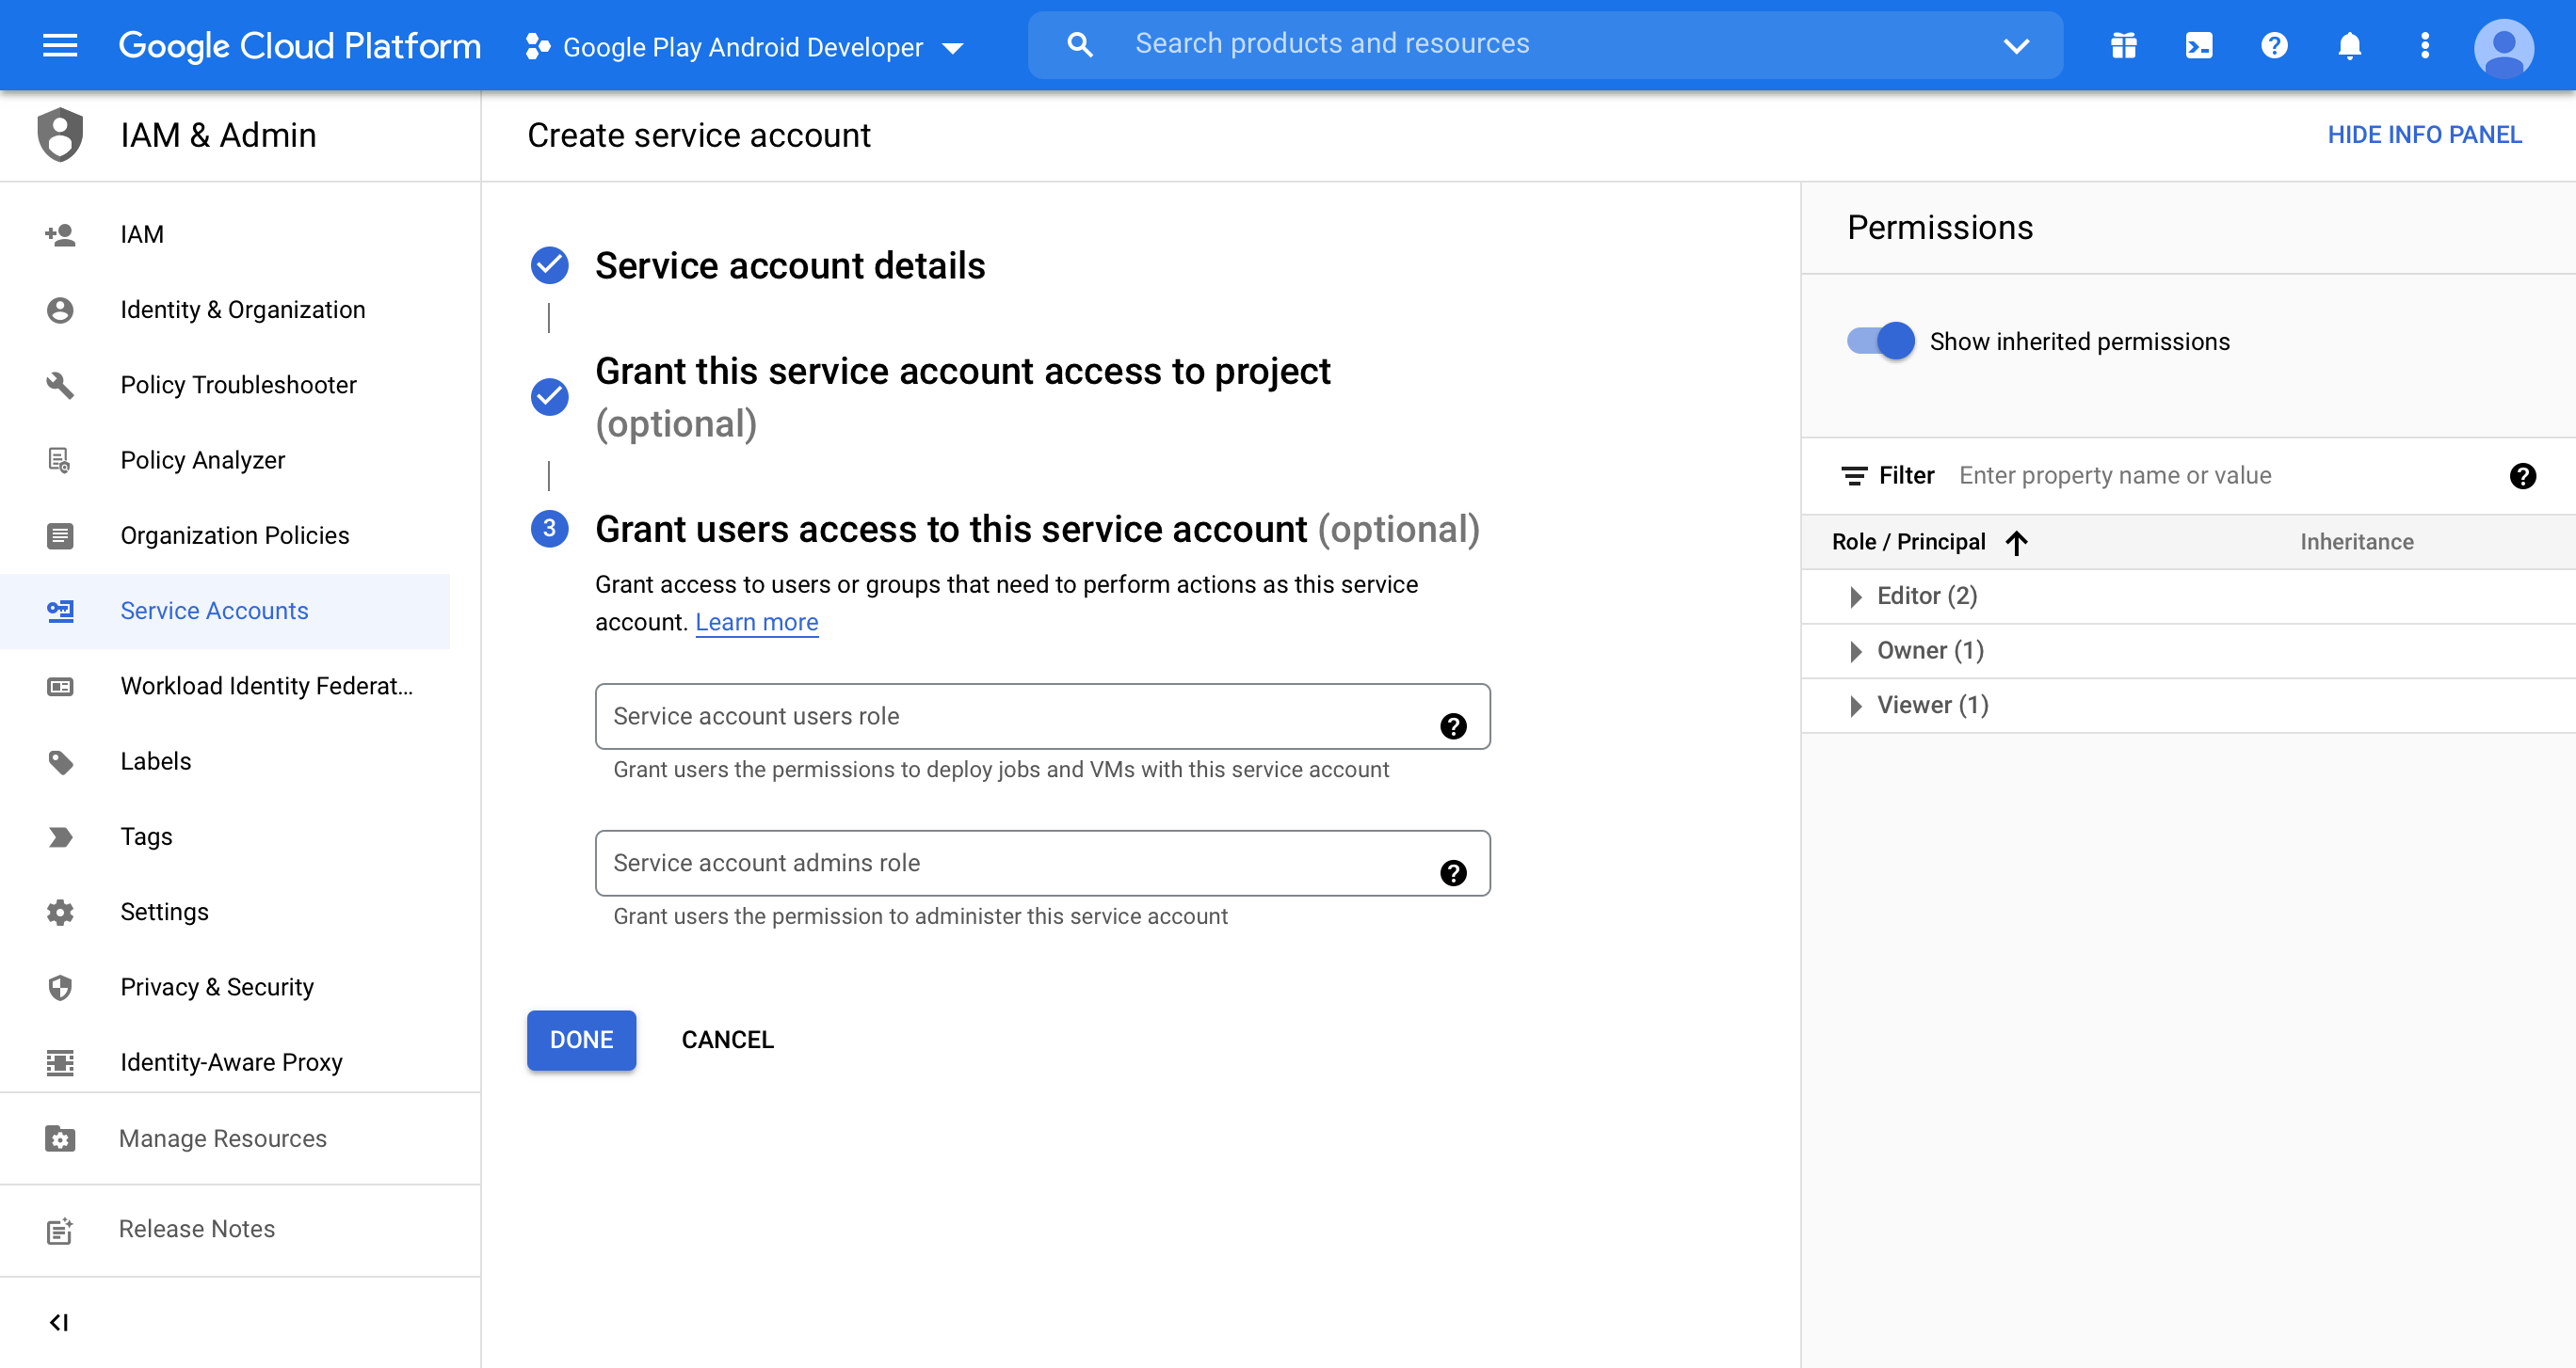Open the hamburger navigation menu
Screen dimensions: 2576x1368
point(60,45)
